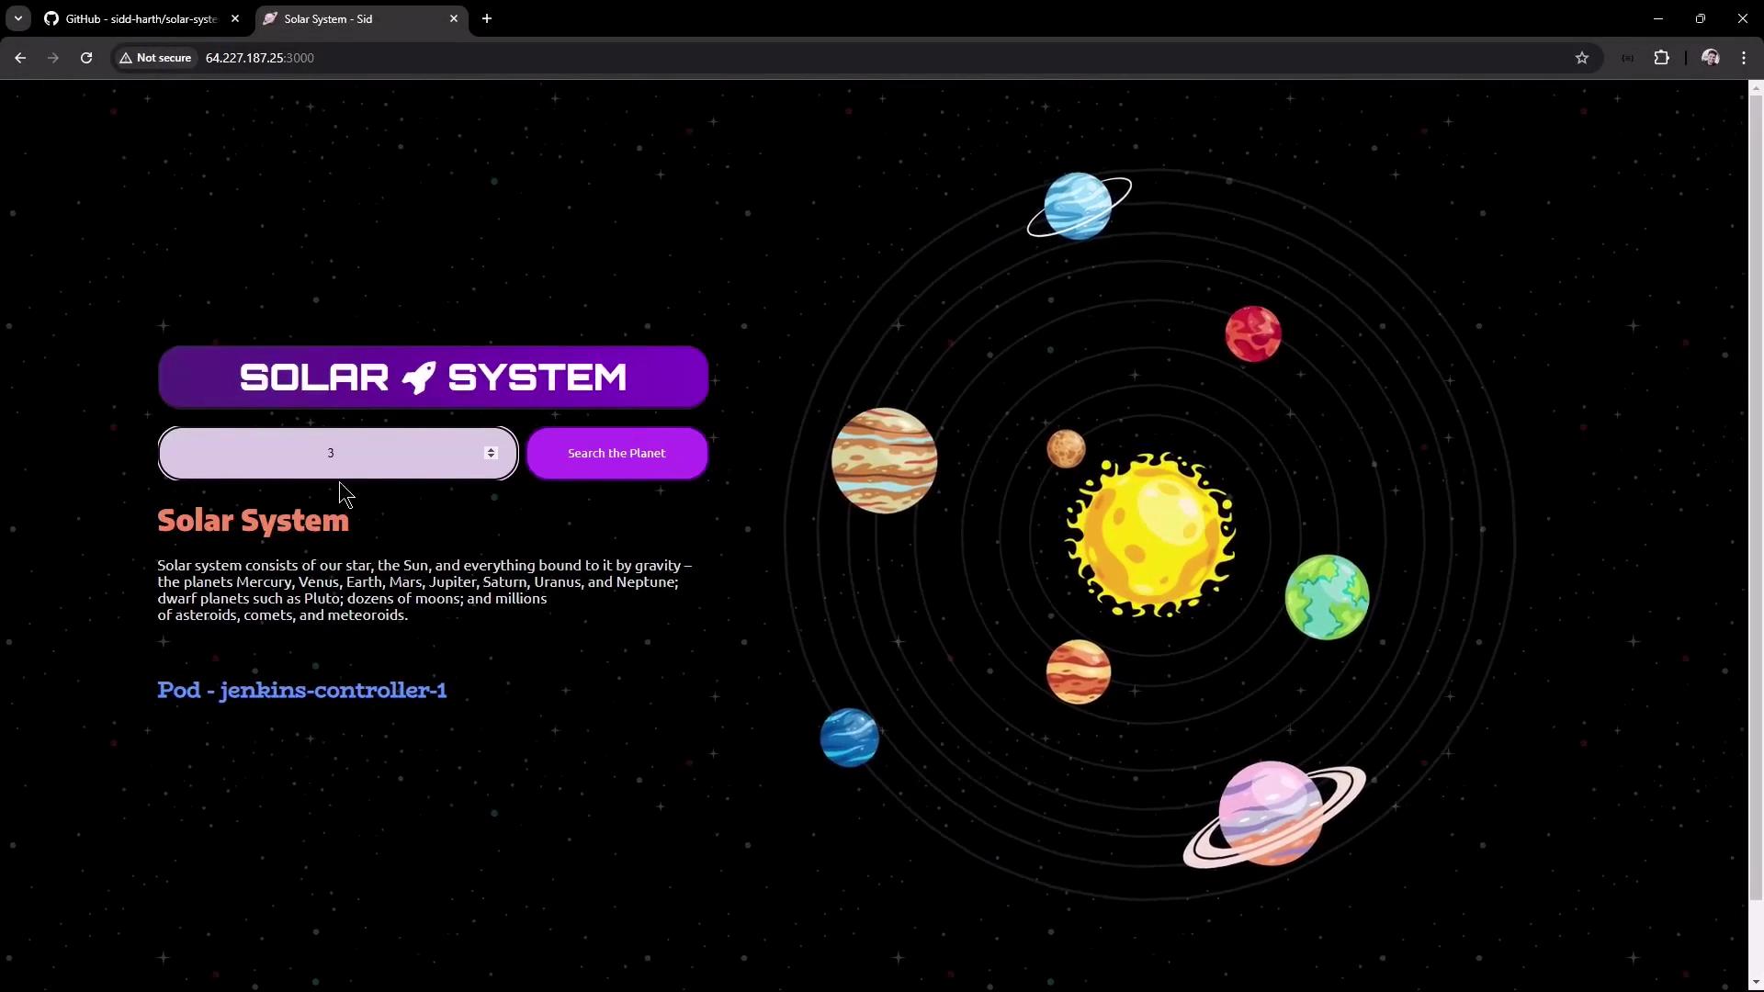Go back to the previous page
The height and width of the screenshot is (992, 1764).
(20, 58)
